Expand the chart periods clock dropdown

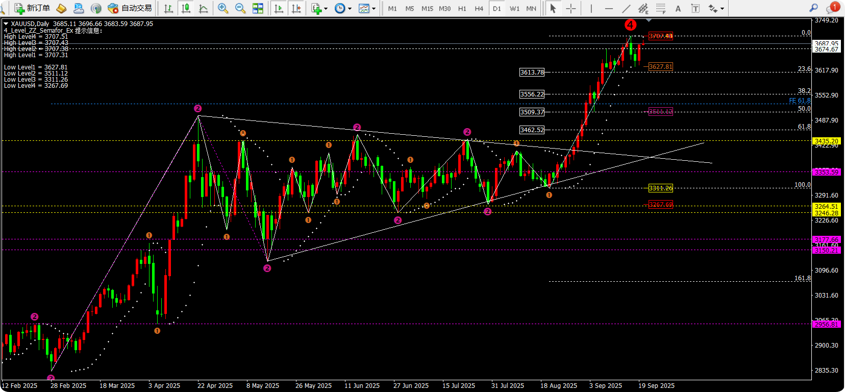[x=350, y=8]
